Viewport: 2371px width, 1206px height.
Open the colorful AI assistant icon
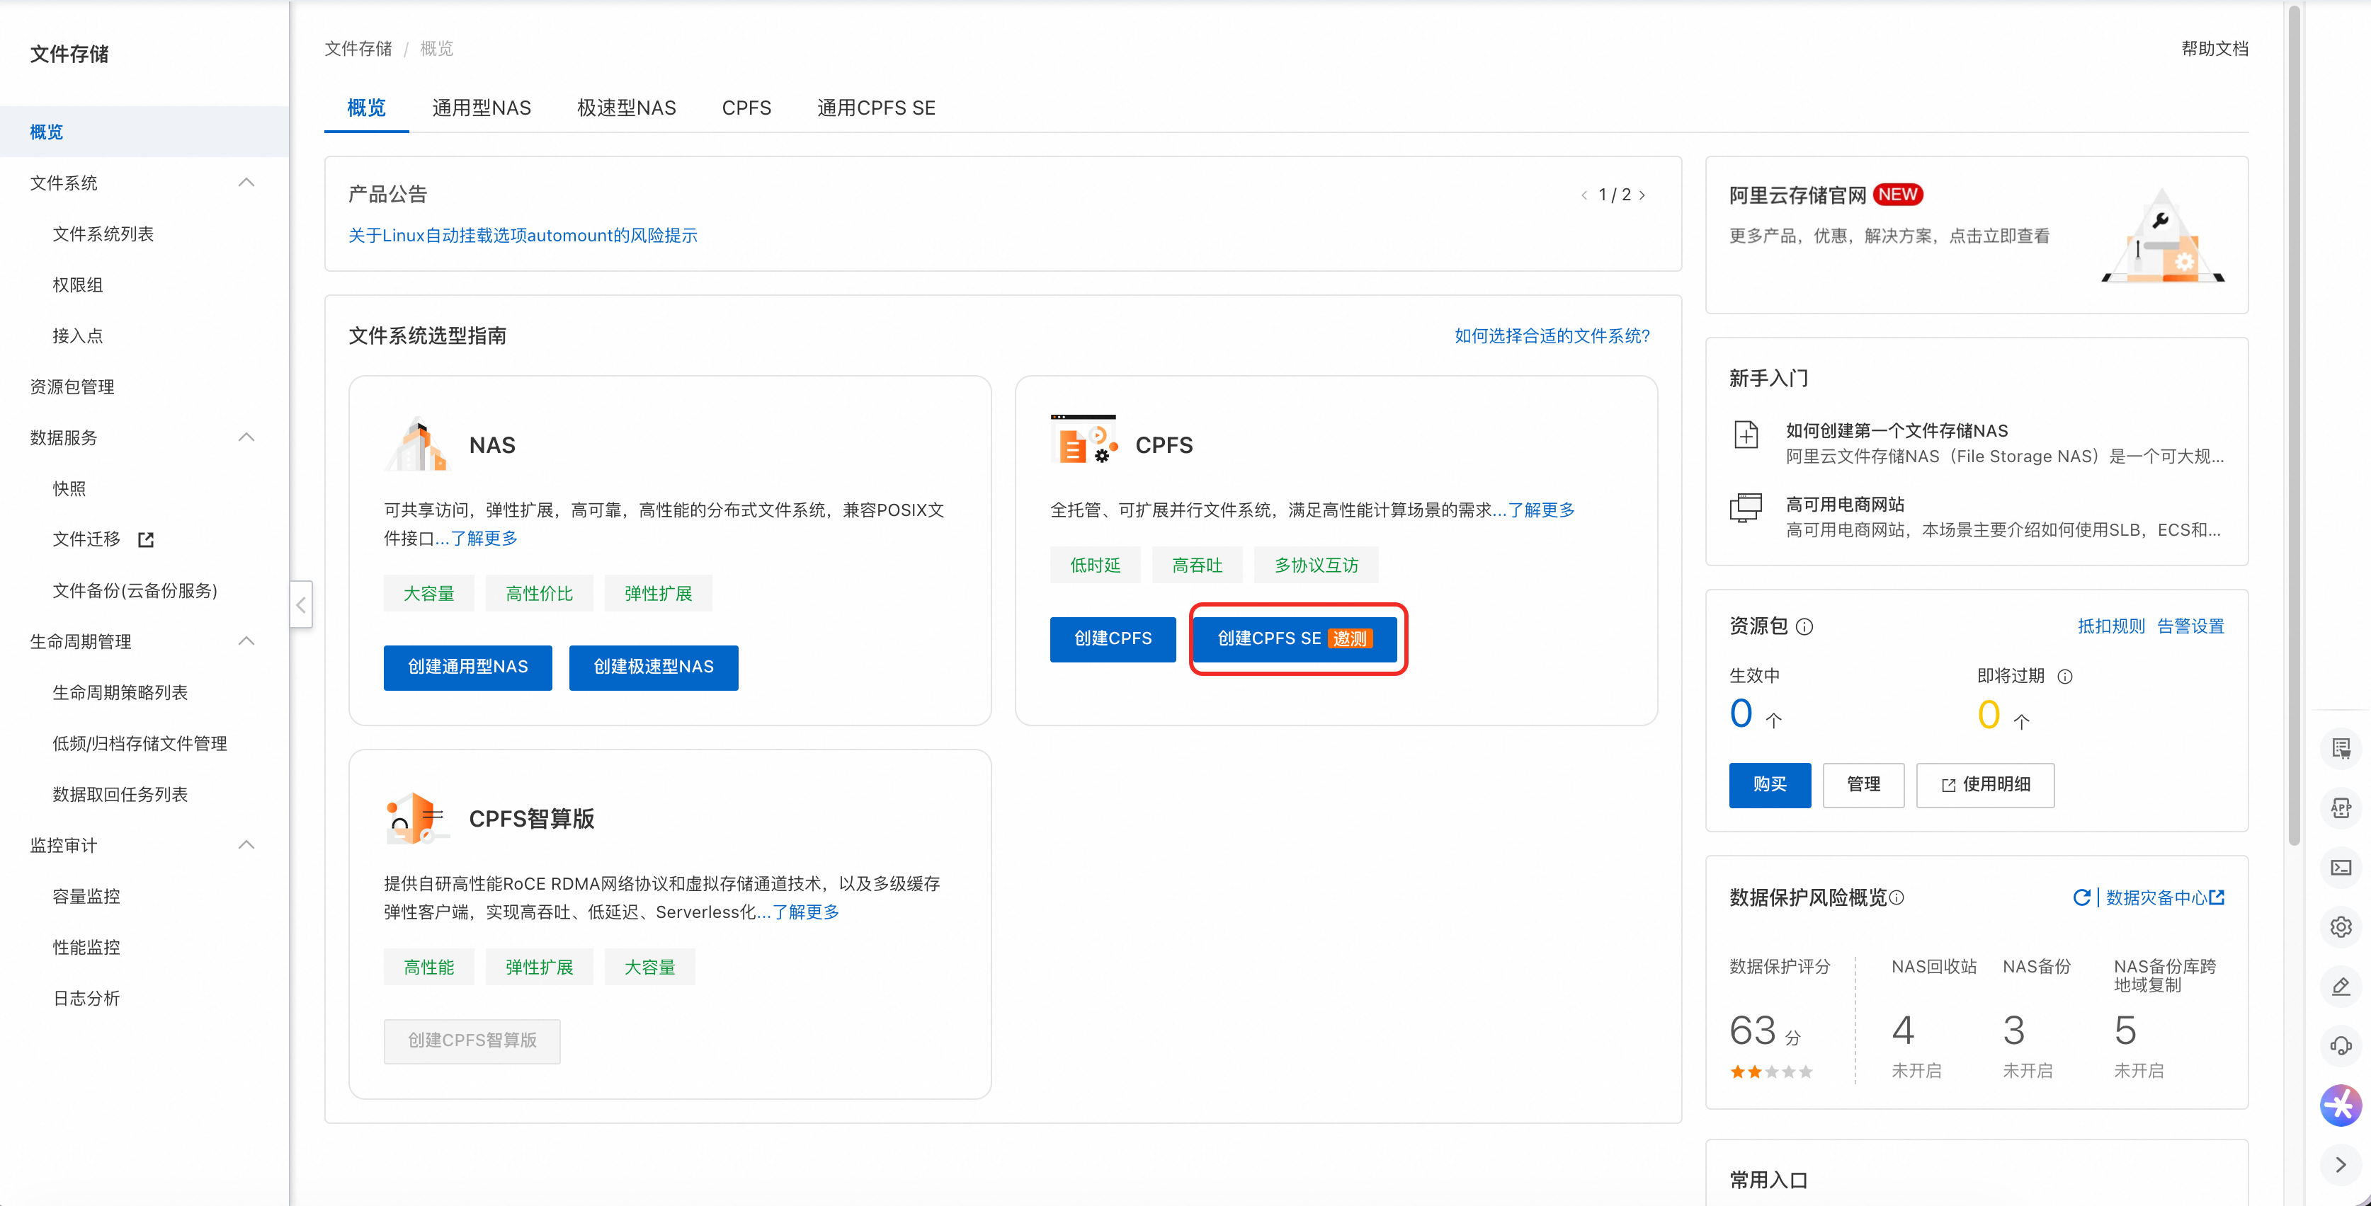2341,1105
